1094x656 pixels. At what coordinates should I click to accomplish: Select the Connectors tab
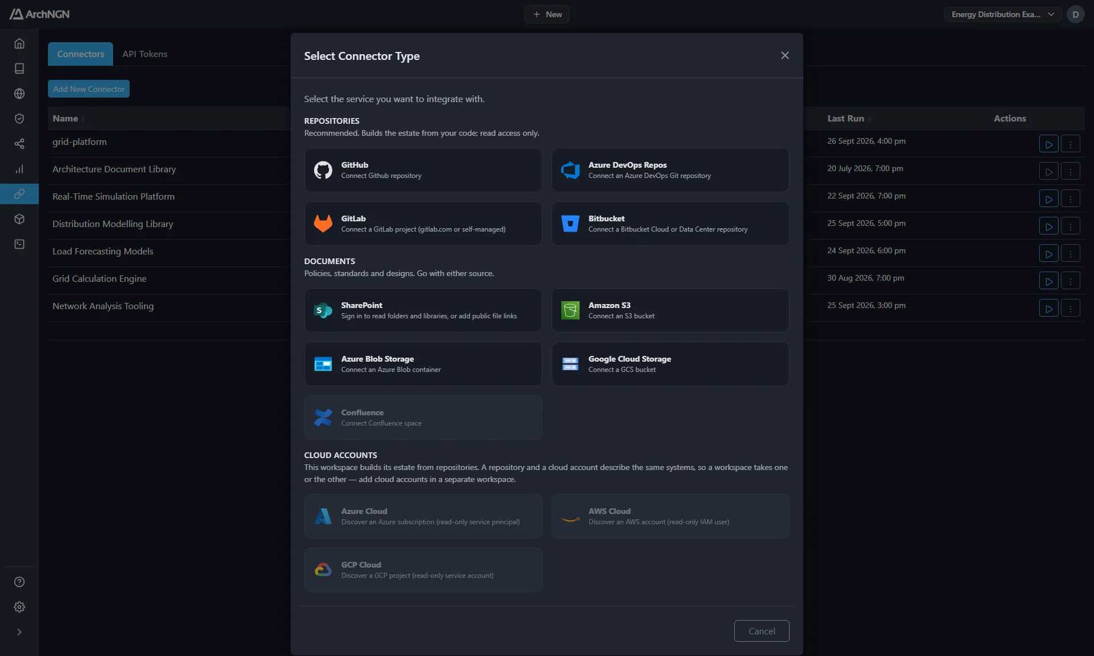81,54
